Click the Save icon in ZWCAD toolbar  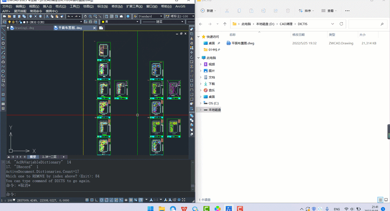(14, 16)
